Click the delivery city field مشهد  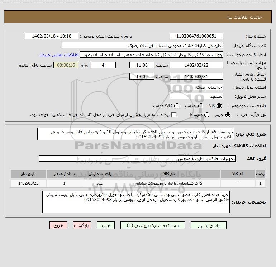click(x=196, y=96)
